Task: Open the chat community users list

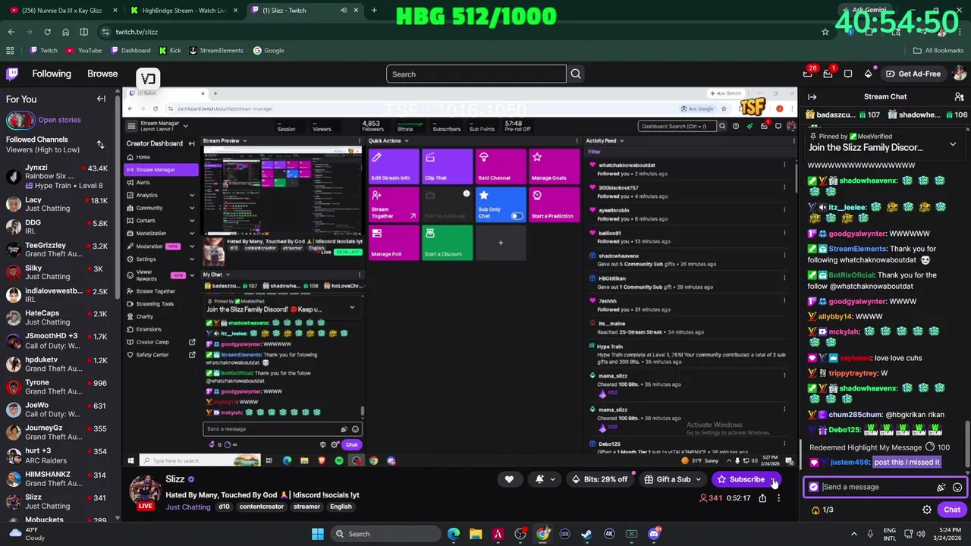Action: (x=959, y=97)
